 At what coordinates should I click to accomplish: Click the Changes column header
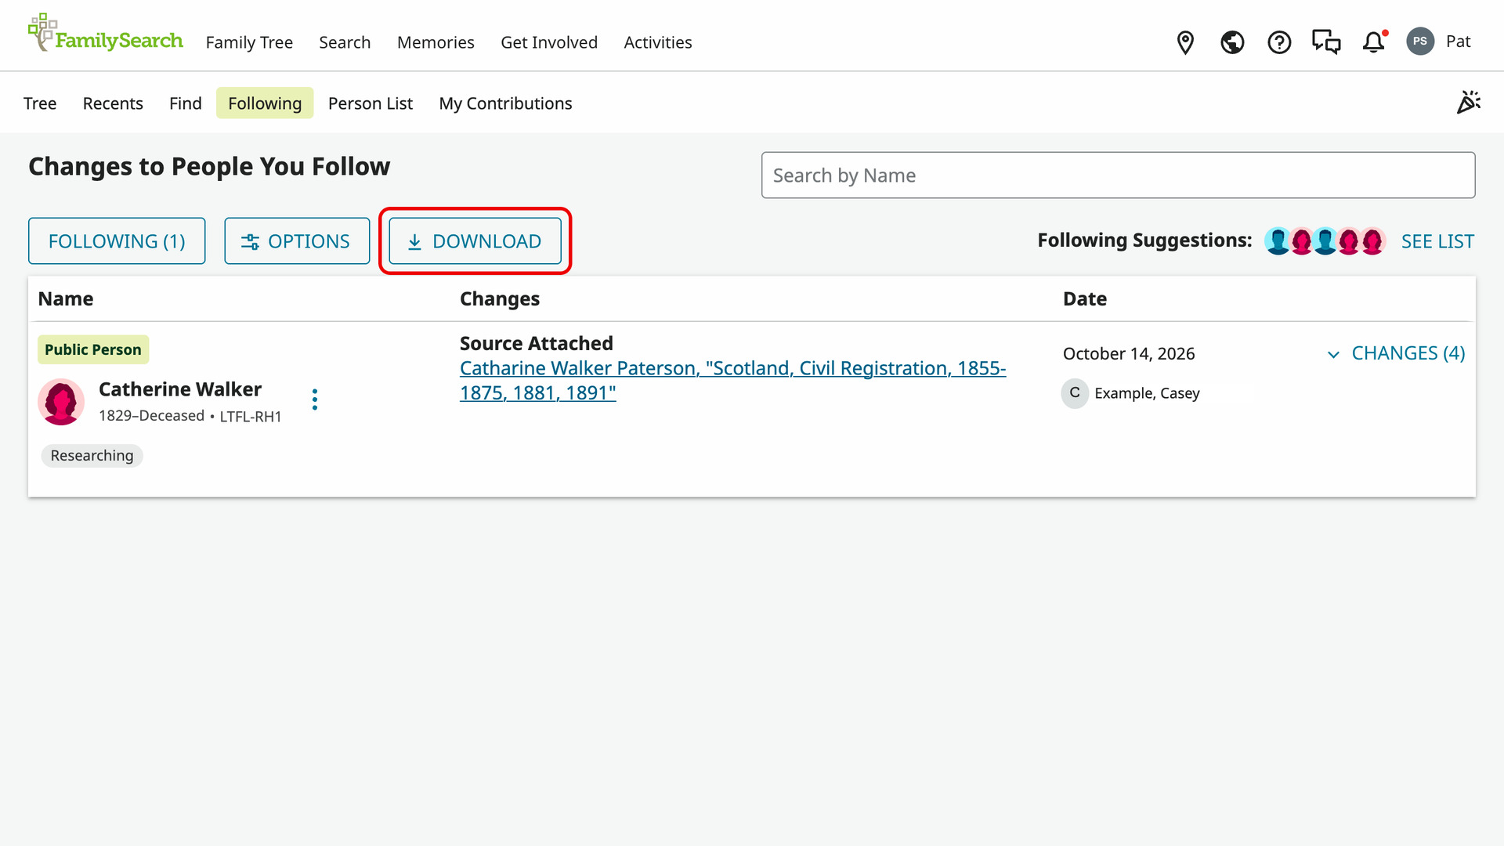click(x=500, y=299)
